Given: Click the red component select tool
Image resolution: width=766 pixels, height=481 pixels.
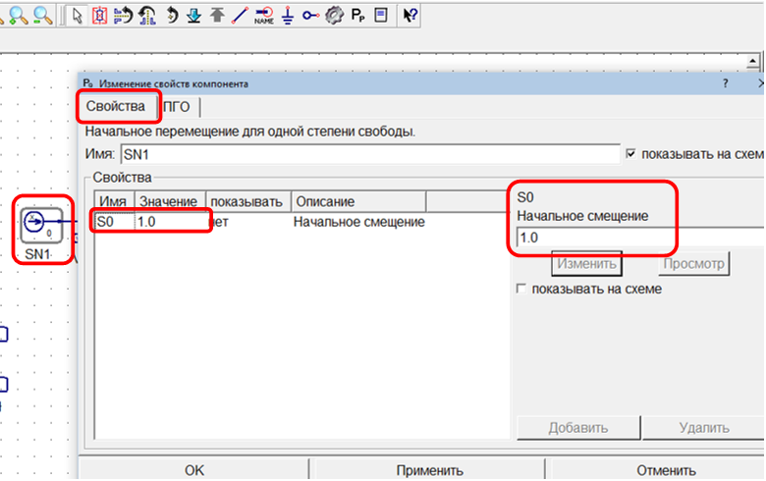Looking at the screenshot, I should pos(99,15).
